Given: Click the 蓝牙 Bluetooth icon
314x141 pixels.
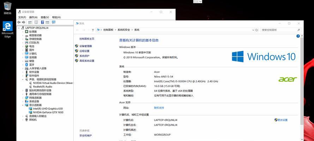Looking at the screenshot, I should pyautogui.click(x=26, y=65).
